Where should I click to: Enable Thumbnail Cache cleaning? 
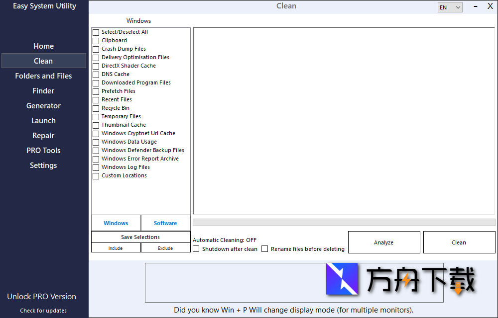[95, 125]
